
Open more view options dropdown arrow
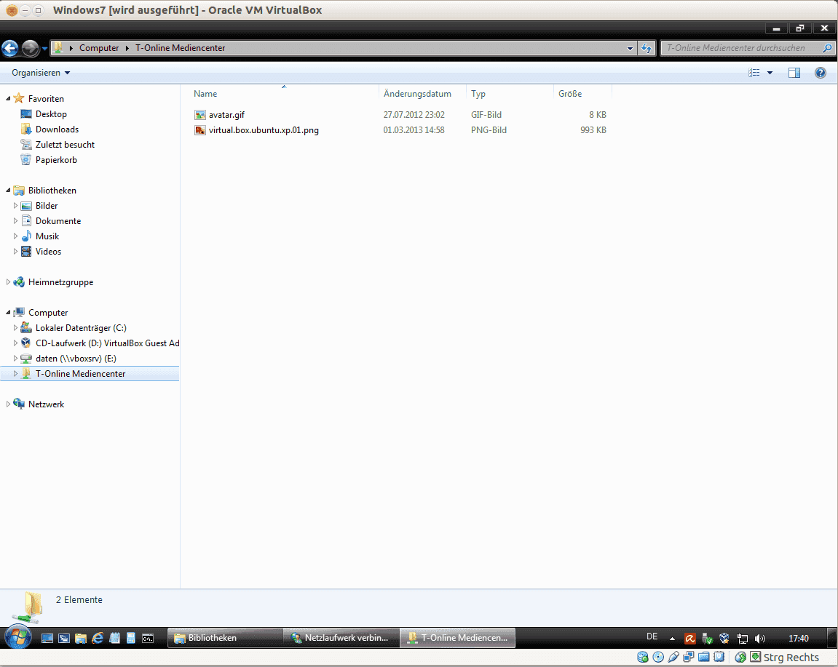[770, 73]
